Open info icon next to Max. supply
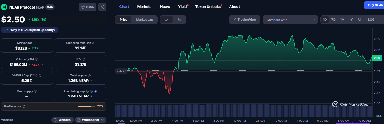Viewport: 384px width, 124px height. [35, 91]
